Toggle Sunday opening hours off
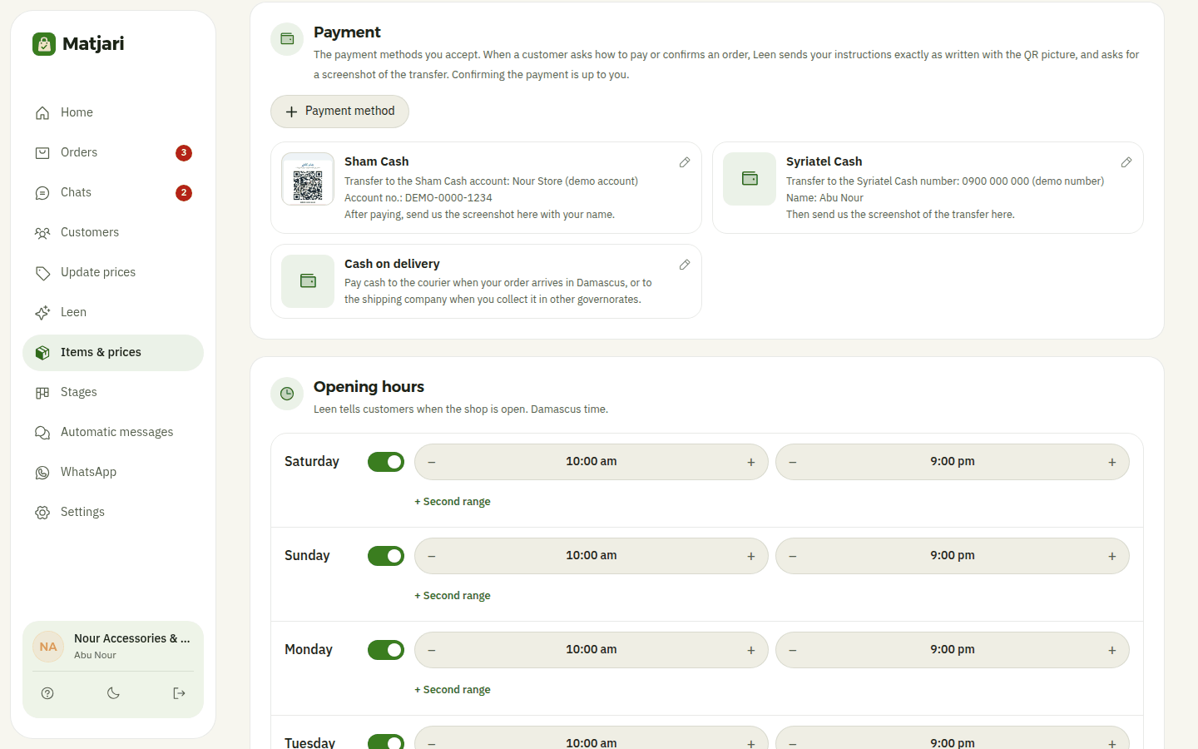The height and width of the screenshot is (749, 1198). tap(386, 556)
